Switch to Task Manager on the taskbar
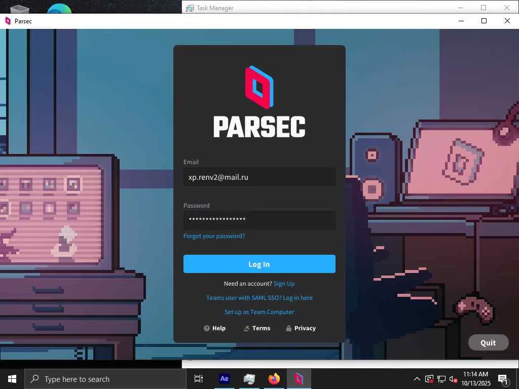519x389 pixels. (x=249, y=379)
